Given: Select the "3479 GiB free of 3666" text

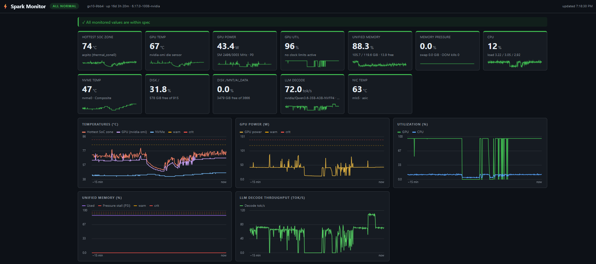Looking at the screenshot, I should [x=233, y=98].
